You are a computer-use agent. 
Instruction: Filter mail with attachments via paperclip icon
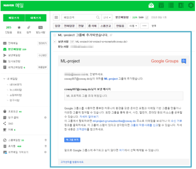[29, 27]
